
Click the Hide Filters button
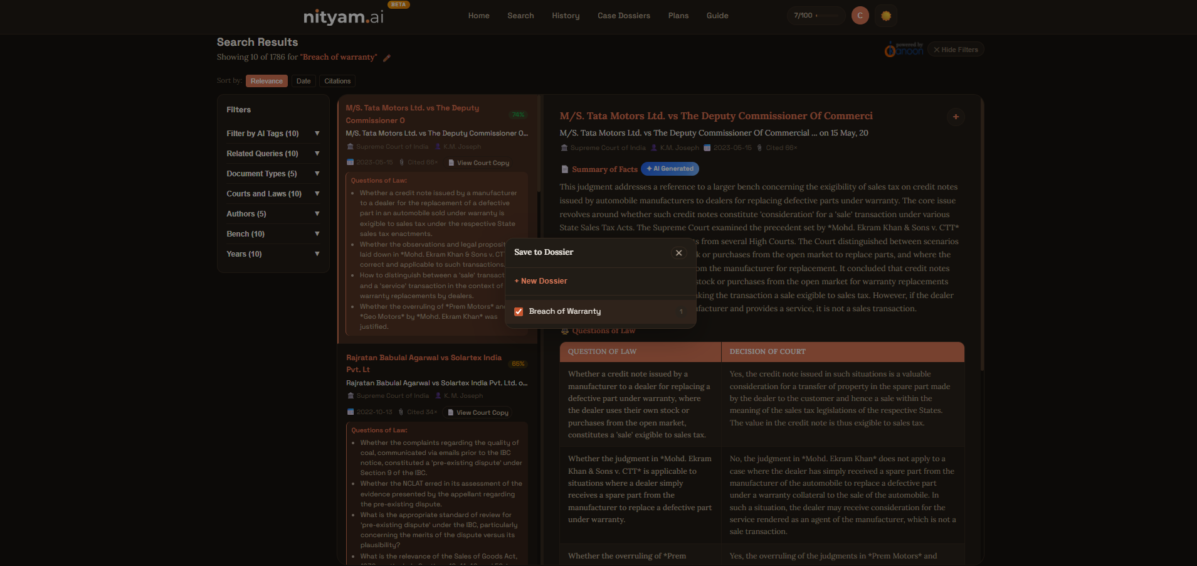(x=955, y=50)
